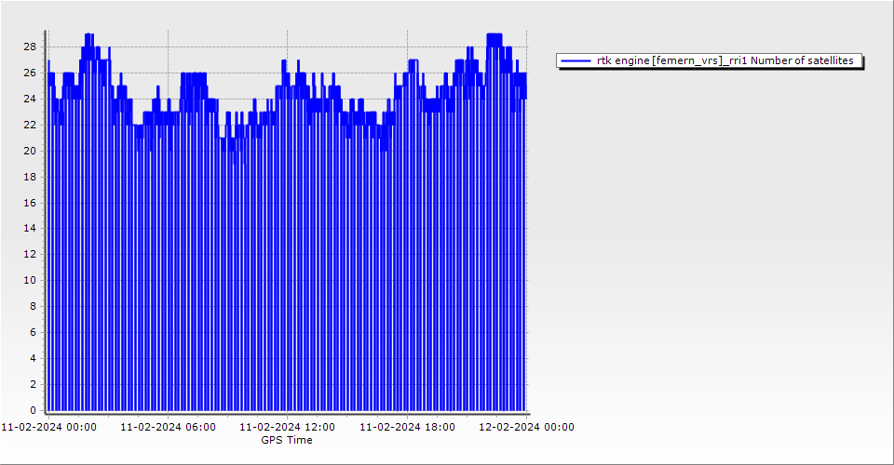This screenshot has width=894, height=465.
Task: Click the blue line sample in the legend
Action: (576, 60)
